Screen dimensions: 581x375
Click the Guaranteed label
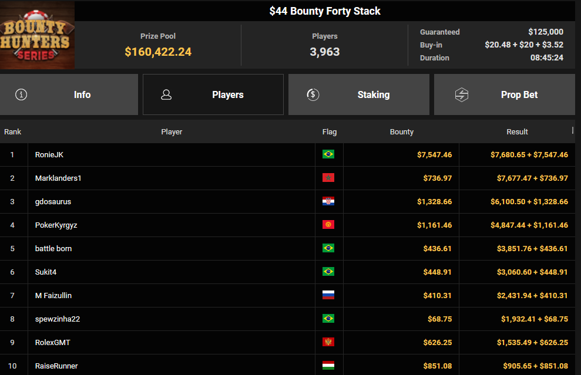[x=440, y=32]
